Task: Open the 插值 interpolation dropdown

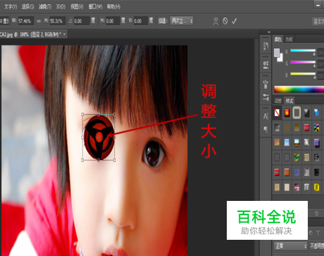Action: tap(181, 21)
